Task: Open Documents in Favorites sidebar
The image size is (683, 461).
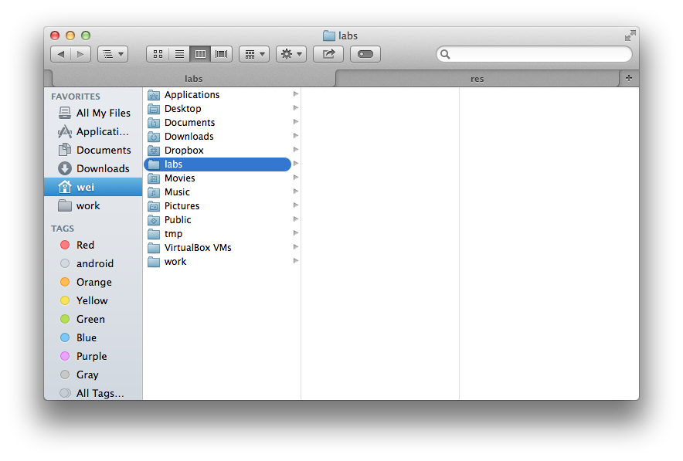Action: pos(93,150)
